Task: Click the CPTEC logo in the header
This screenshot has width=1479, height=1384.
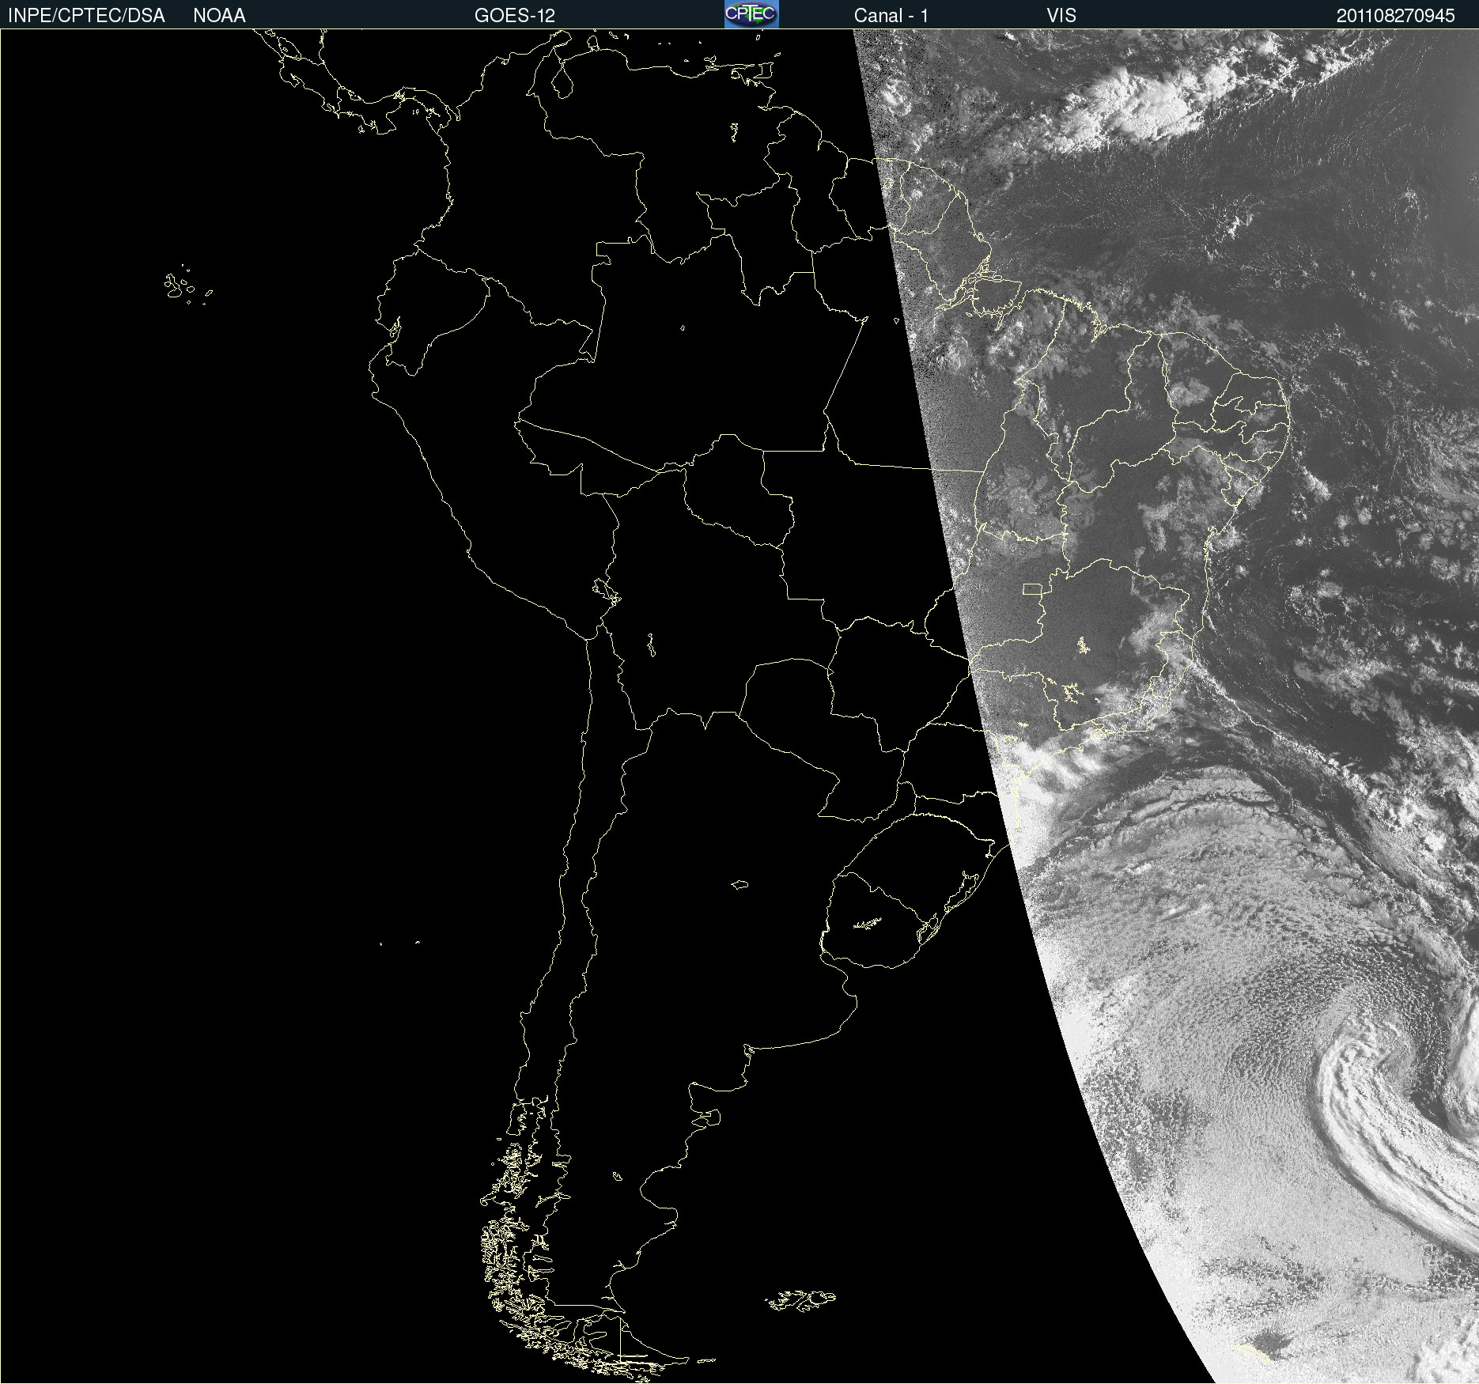Action: pyautogui.click(x=751, y=14)
